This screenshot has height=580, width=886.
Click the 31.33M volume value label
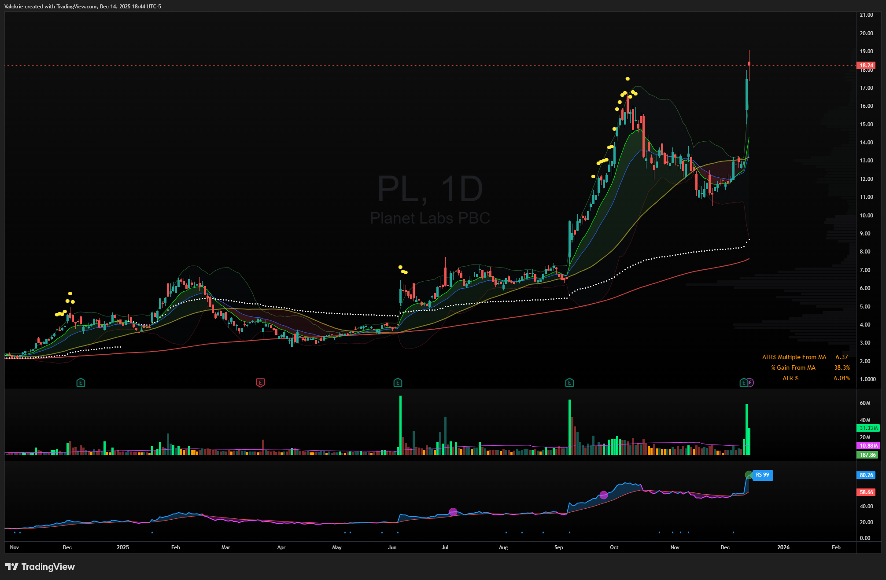click(868, 428)
